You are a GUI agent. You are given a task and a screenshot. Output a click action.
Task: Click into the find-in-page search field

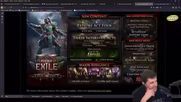pyautogui.click(x=14, y=96)
